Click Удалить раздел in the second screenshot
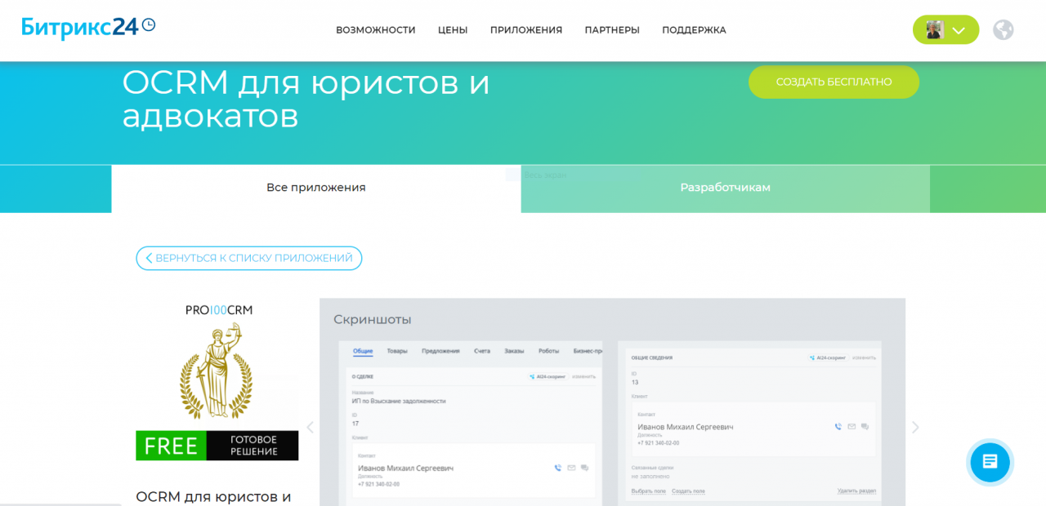 (856, 491)
